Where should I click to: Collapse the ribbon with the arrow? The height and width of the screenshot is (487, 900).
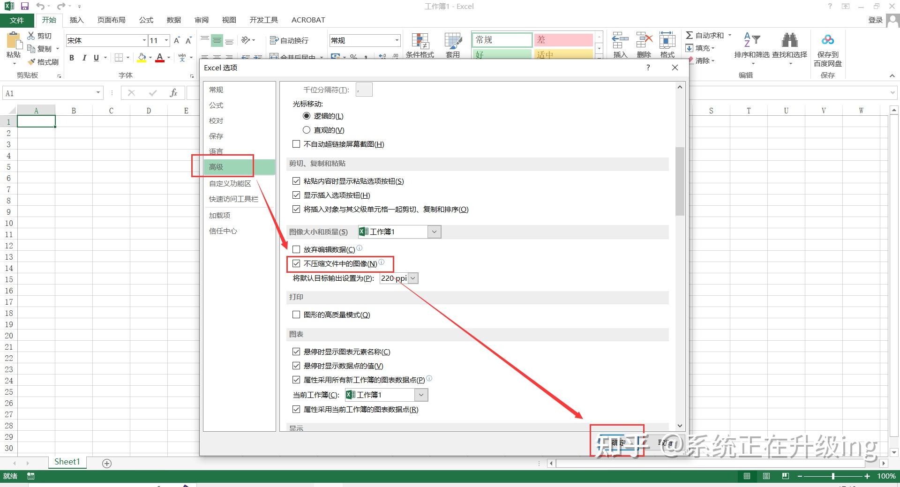click(x=892, y=75)
